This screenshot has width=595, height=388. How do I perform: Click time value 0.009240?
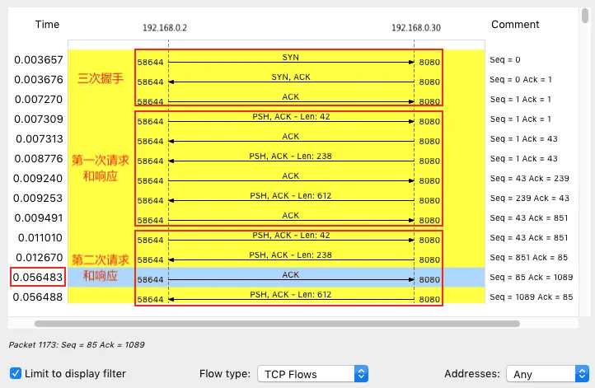coord(38,178)
